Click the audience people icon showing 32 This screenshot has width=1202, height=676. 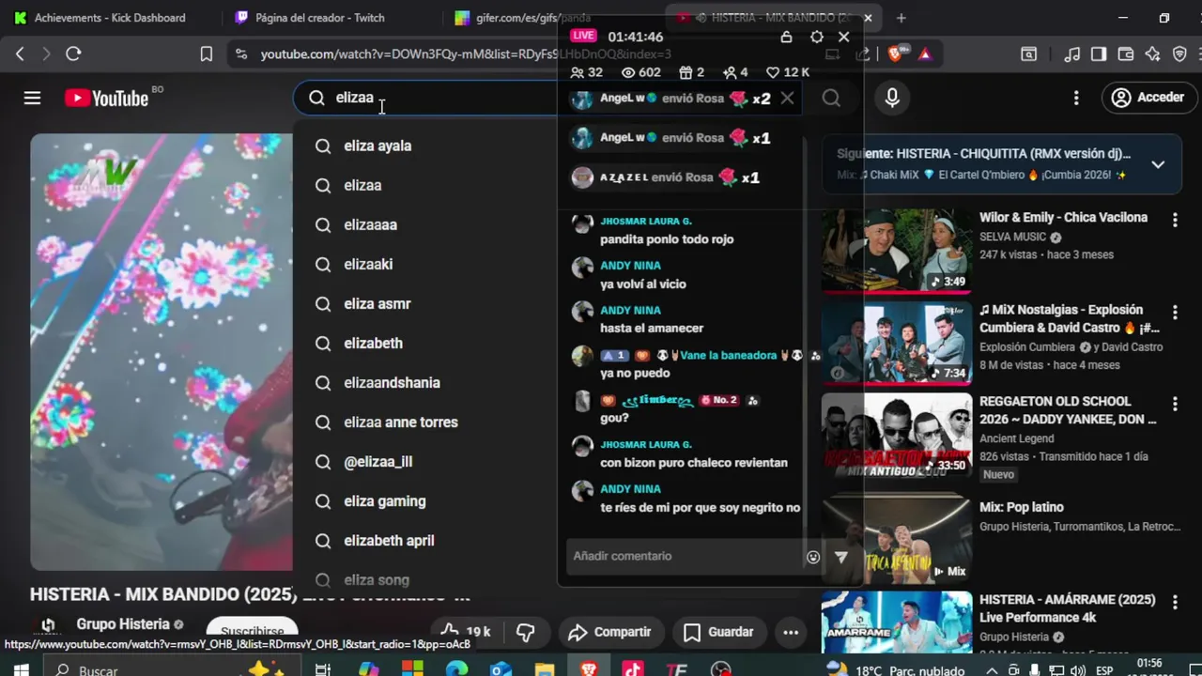click(x=577, y=72)
